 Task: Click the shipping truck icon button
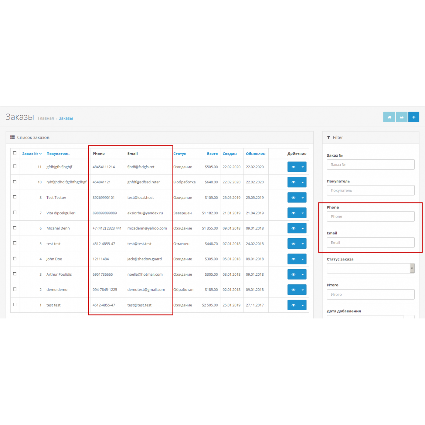[x=389, y=117]
